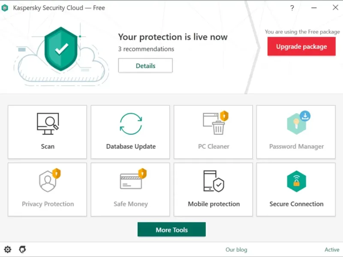Open the PC Cleaner trash bin icon
Screen dimensions: 343x257
pos(216,123)
